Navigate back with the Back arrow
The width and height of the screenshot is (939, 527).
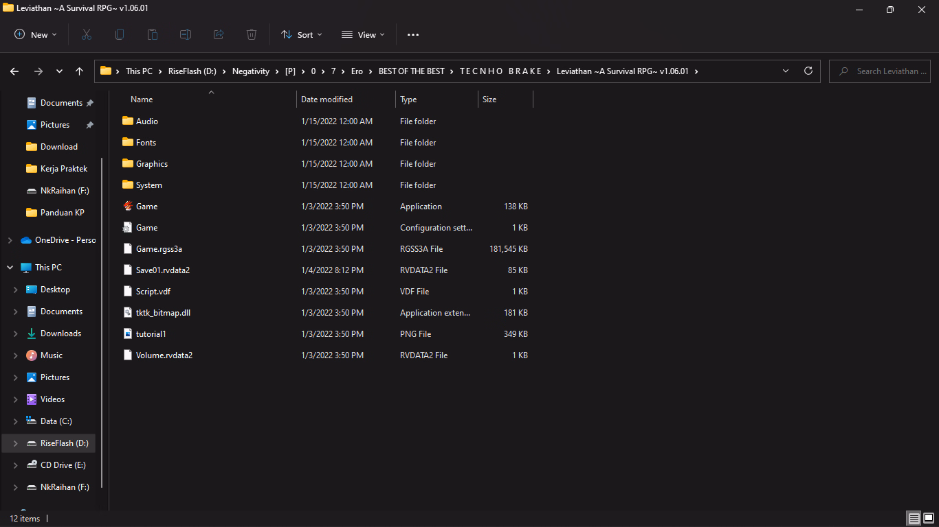coord(14,71)
